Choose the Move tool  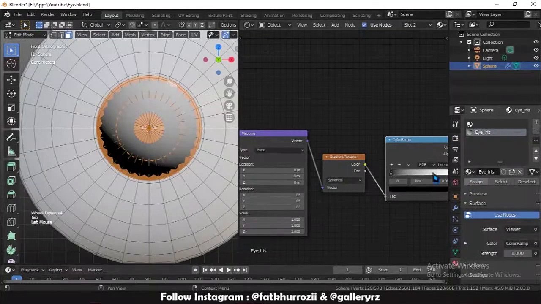coord(11,79)
